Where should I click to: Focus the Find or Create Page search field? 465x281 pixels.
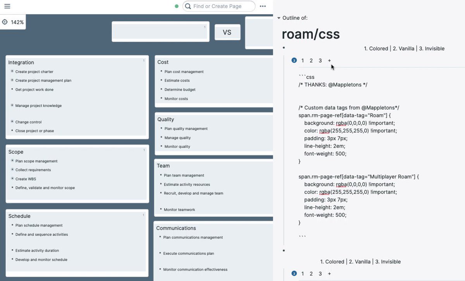tap(219, 6)
